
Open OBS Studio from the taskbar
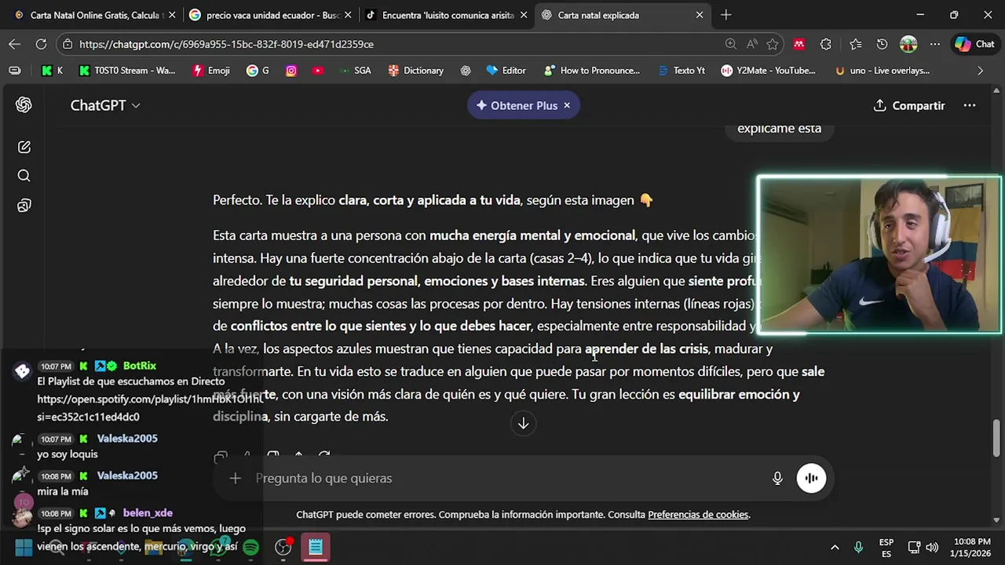point(283,547)
